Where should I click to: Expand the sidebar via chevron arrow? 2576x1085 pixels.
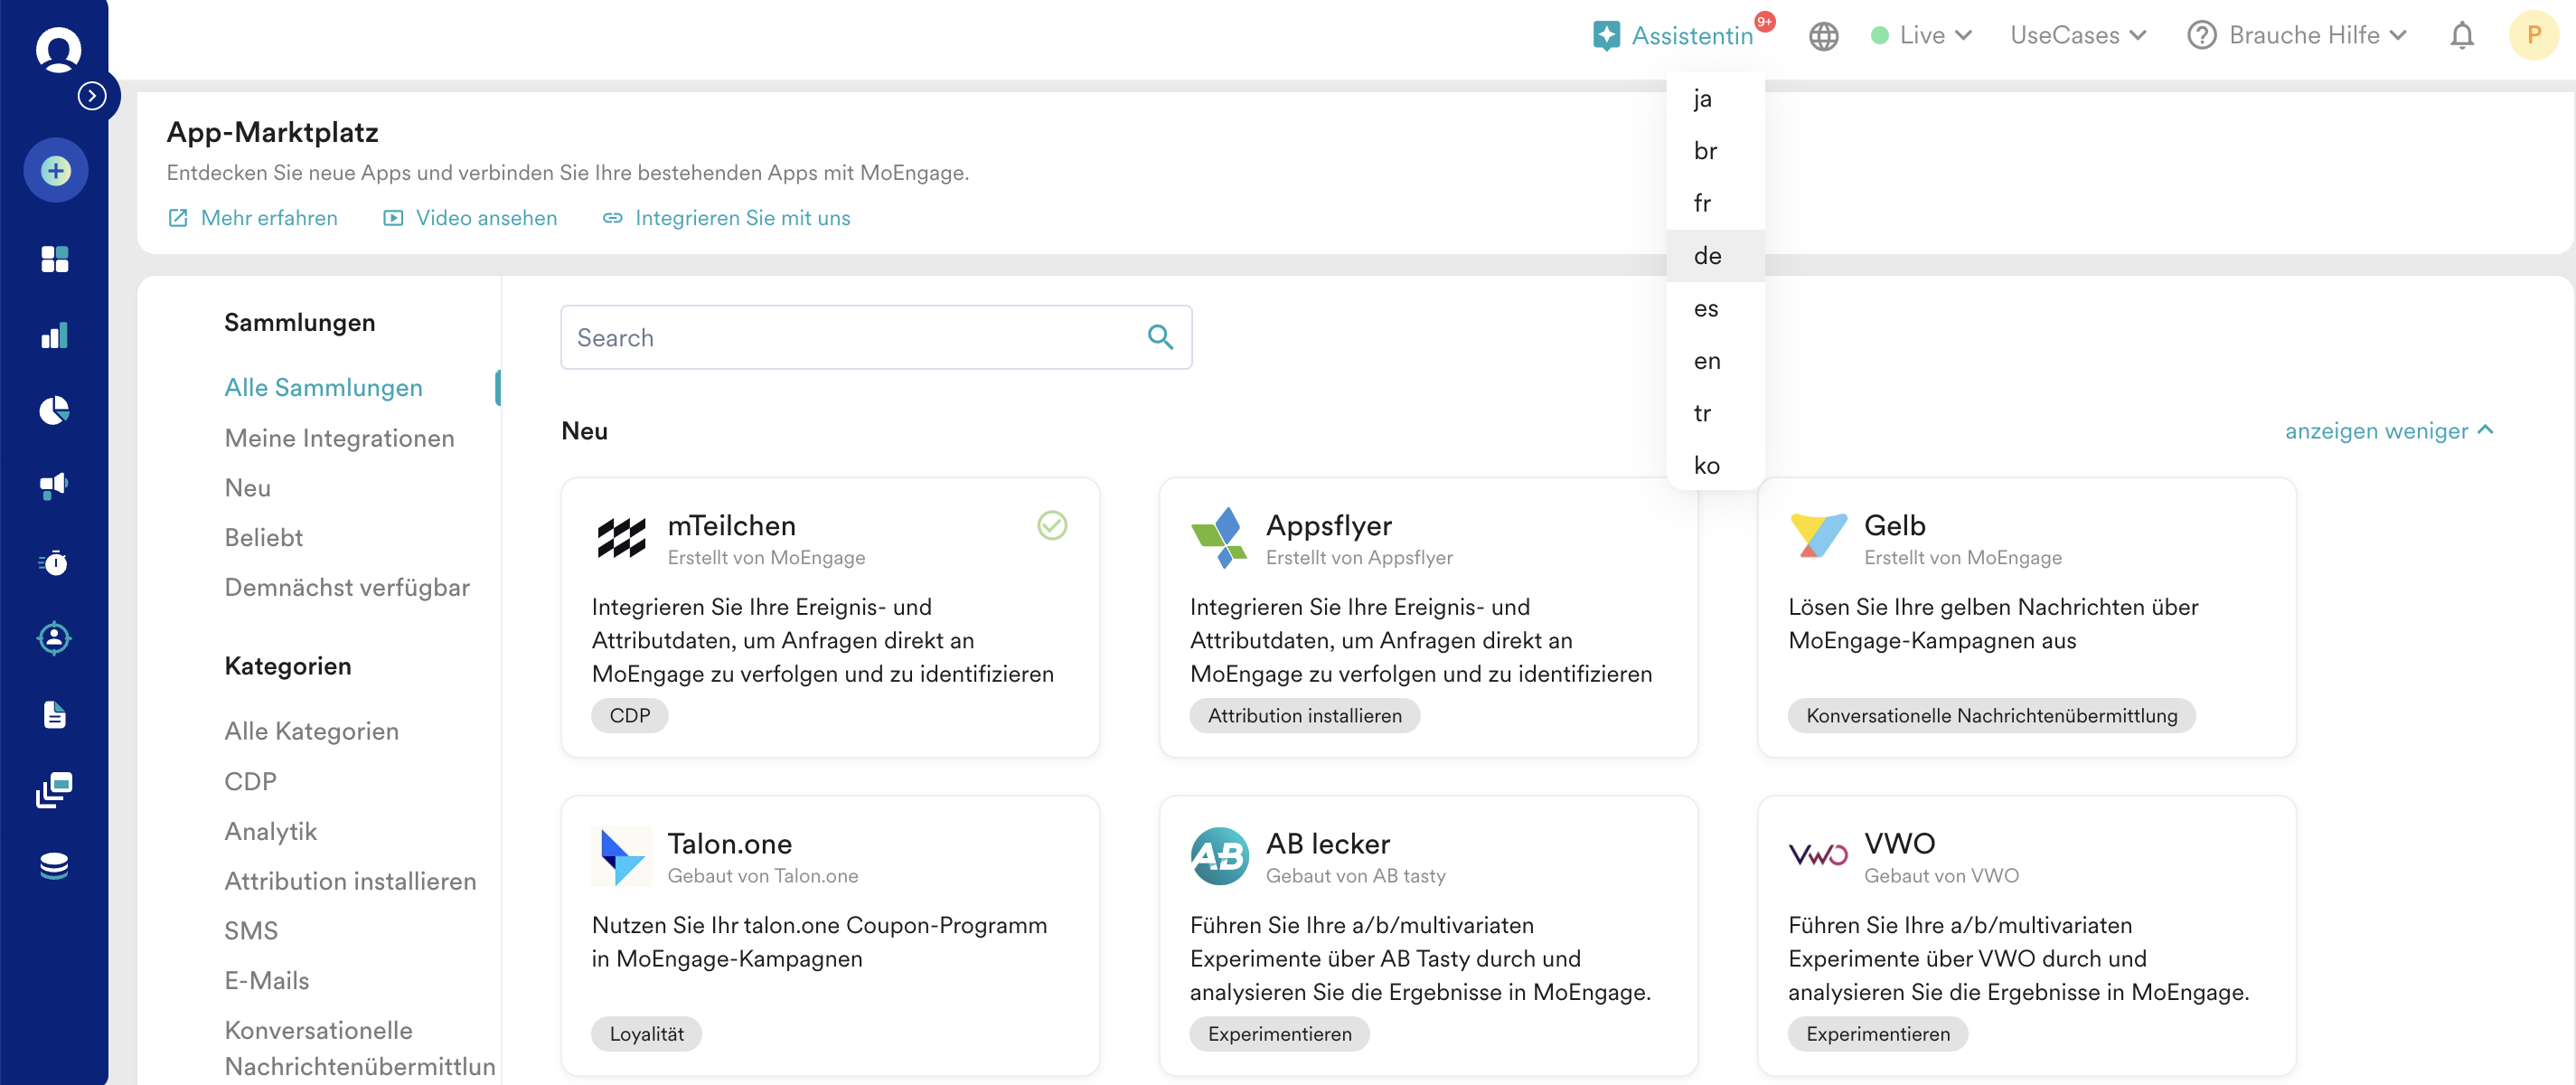(x=92, y=94)
